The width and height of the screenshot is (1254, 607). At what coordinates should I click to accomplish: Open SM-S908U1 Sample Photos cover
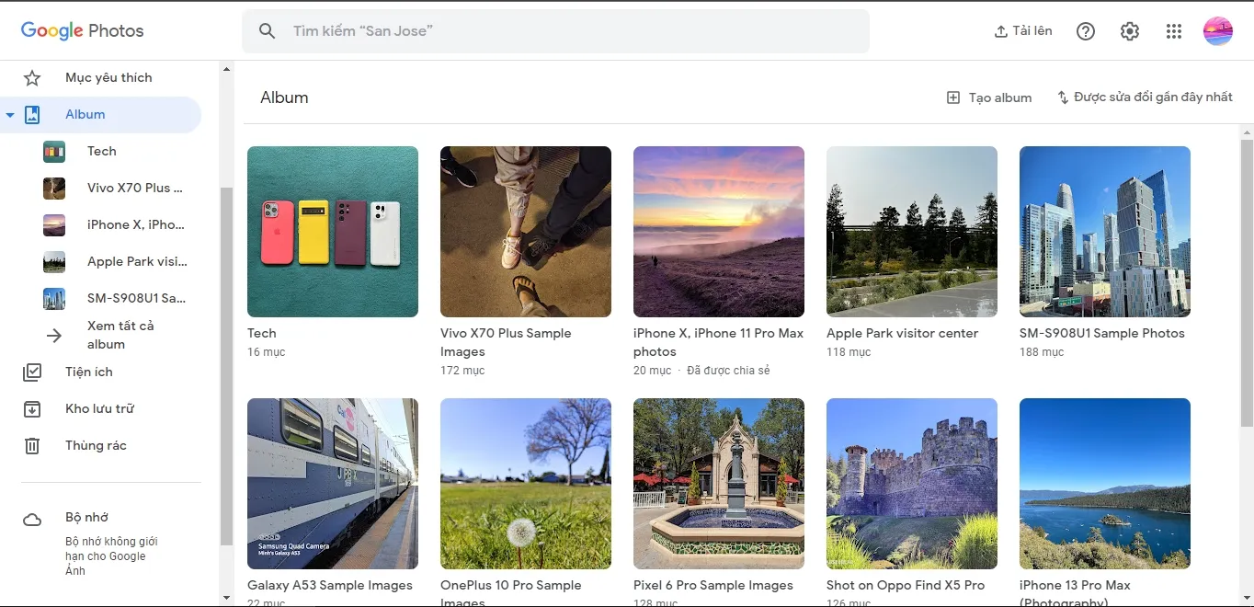click(1105, 232)
